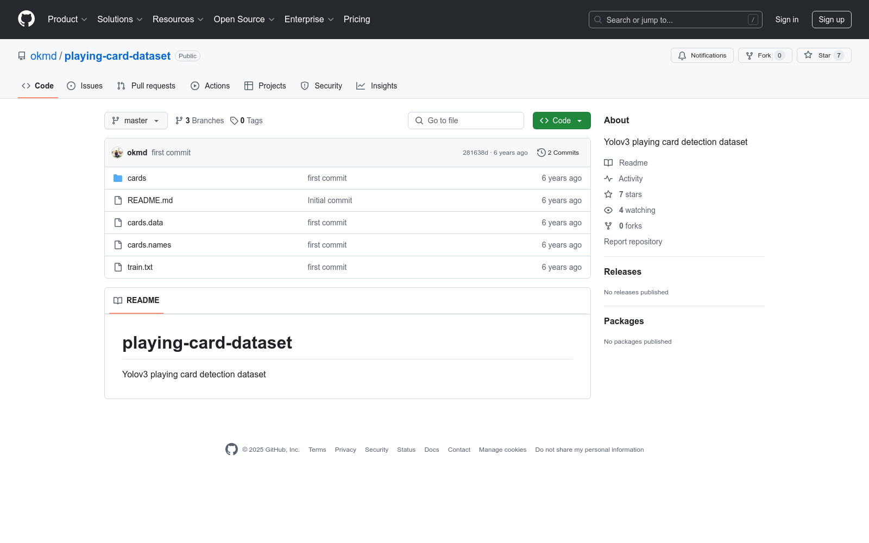
Task: Switch to the Code tab
Action: pyautogui.click(x=38, y=86)
